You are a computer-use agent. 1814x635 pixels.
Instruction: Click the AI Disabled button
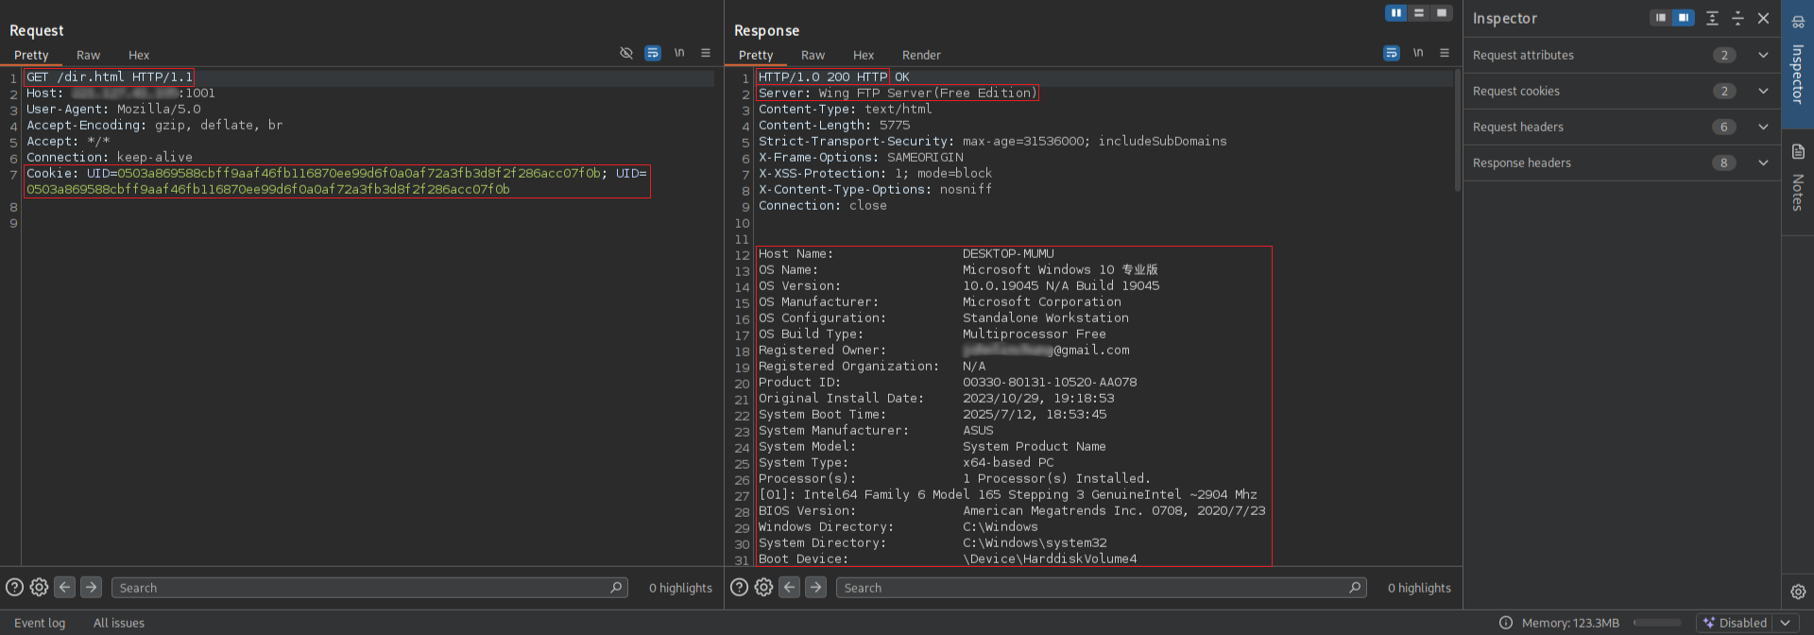point(1735,623)
